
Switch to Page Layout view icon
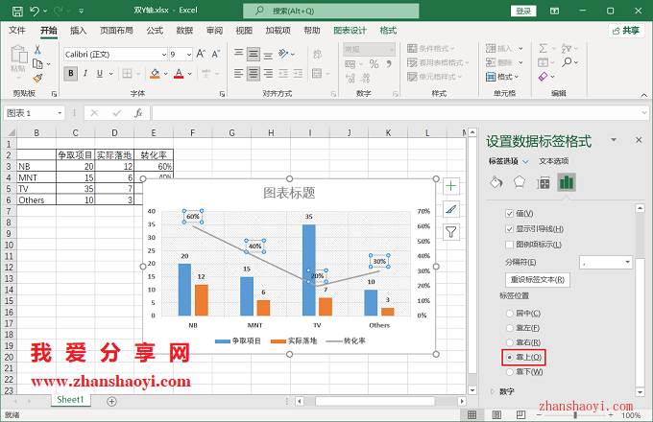point(496,414)
